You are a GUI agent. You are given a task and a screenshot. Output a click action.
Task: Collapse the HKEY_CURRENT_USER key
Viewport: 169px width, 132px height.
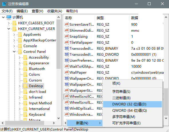9,29
